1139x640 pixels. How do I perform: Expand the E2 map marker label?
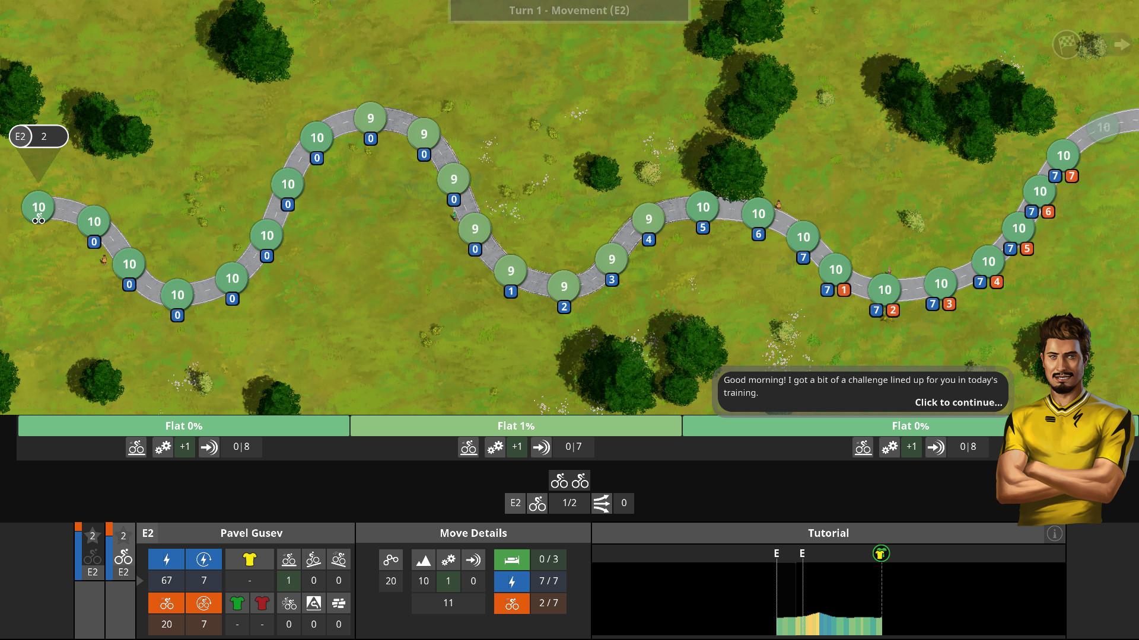pos(39,136)
